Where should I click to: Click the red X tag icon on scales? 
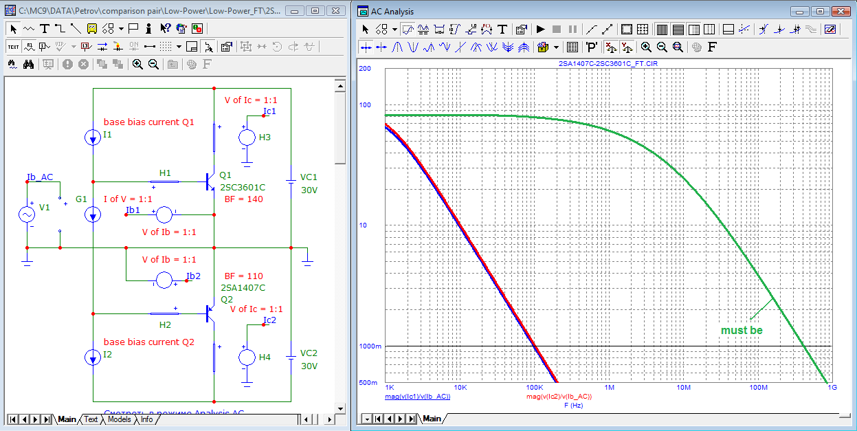[x=610, y=47]
